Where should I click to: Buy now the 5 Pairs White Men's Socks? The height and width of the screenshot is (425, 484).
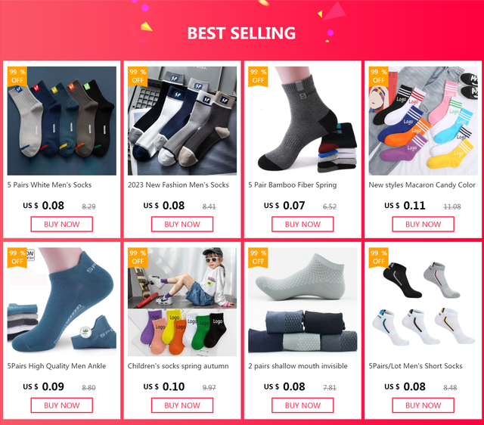tap(62, 225)
